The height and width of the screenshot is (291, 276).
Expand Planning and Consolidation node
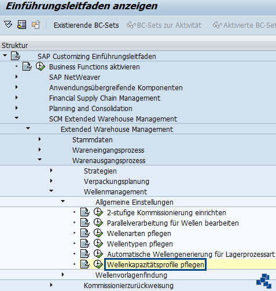point(17,108)
